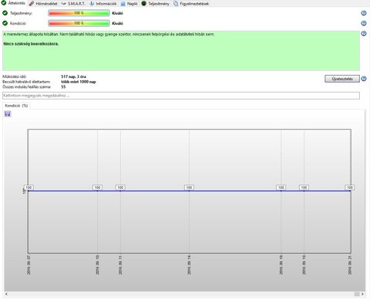Viewport: 370px width, 300px height.
Task: Click the 'több mint 1000 nap' value
Action: pos(79,82)
